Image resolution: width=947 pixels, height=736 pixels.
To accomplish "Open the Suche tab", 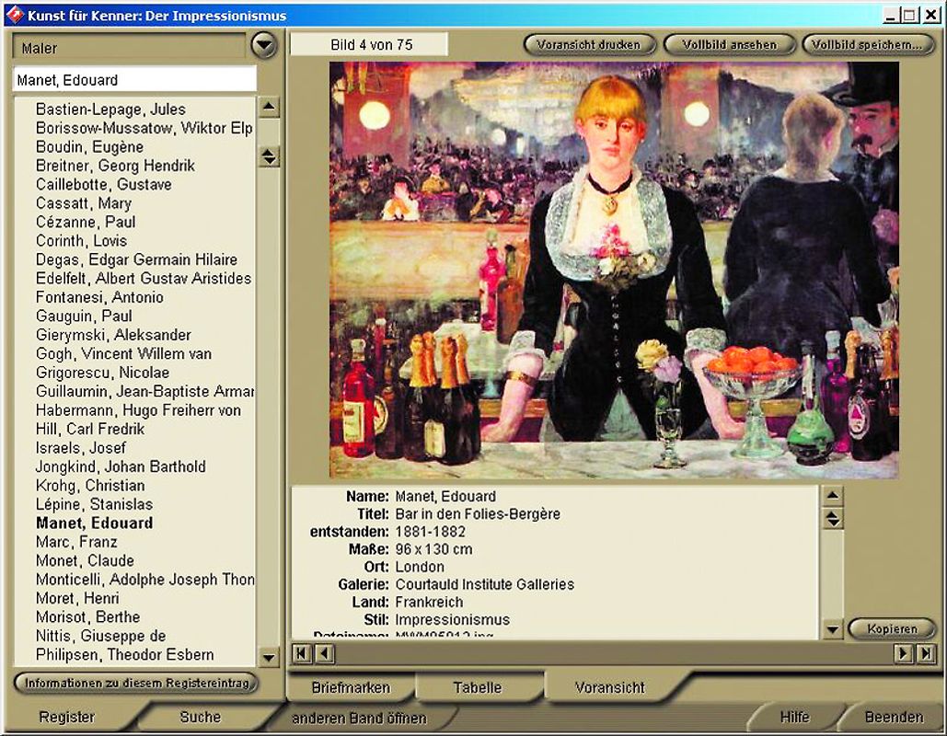I will (x=200, y=717).
